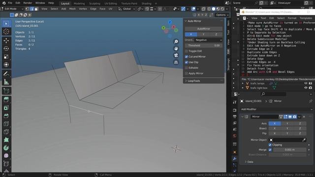Click the viewport pan hand icon
The height and width of the screenshot is (177, 315).
click(176, 48)
